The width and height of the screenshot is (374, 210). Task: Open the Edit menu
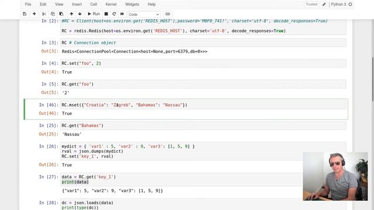point(43,4)
